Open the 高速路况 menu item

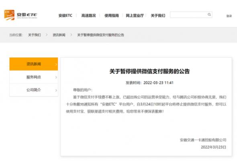pyautogui.click(x=88, y=15)
